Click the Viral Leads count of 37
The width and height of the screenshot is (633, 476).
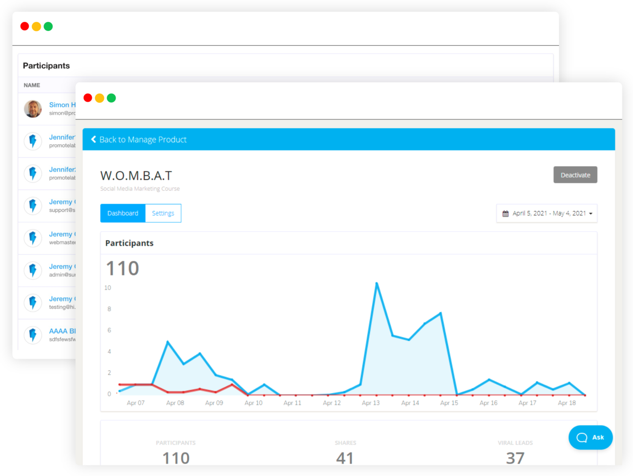pyautogui.click(x=515, y=458)
